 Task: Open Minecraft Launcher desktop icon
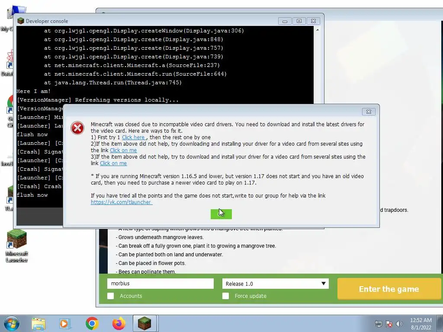pyautogui.click(x=17, y=246)
